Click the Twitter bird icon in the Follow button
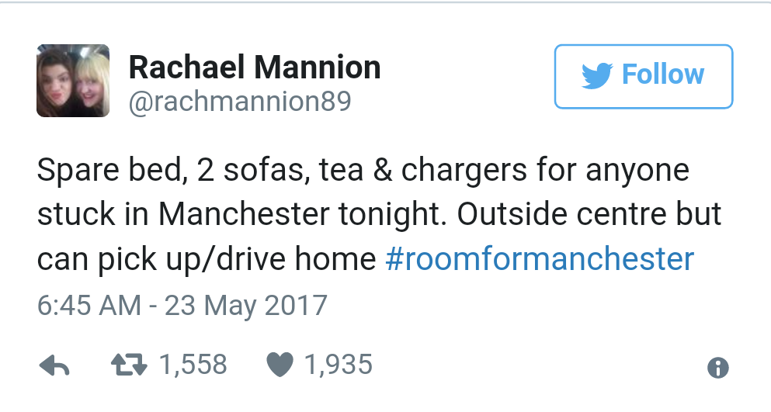The image size is (771, 412). (x=596, y=74)
